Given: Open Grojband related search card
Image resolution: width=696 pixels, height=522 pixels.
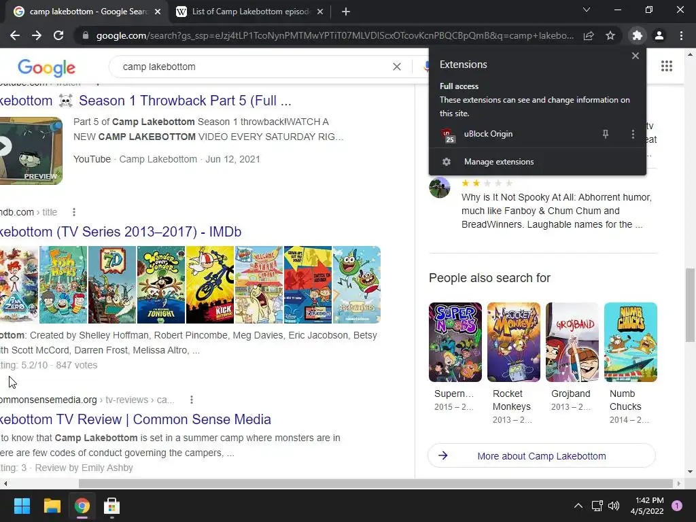Looking at the screenshot, I should pos(572,358).
